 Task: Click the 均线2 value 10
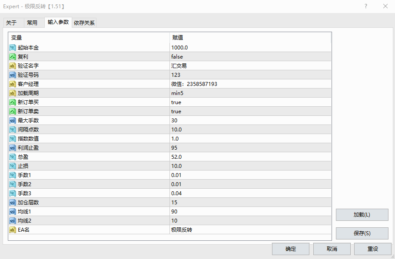coord(174,221)
